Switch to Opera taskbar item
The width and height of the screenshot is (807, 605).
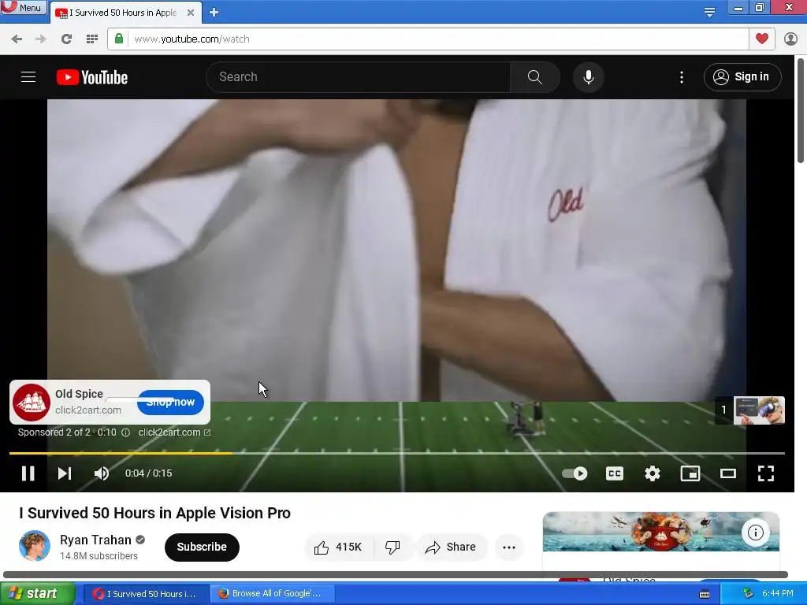pos(146,594)
